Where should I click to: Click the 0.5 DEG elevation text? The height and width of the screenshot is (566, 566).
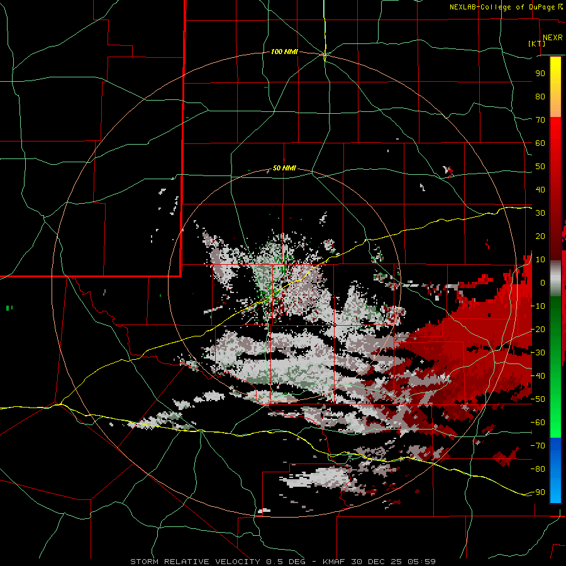286,562
